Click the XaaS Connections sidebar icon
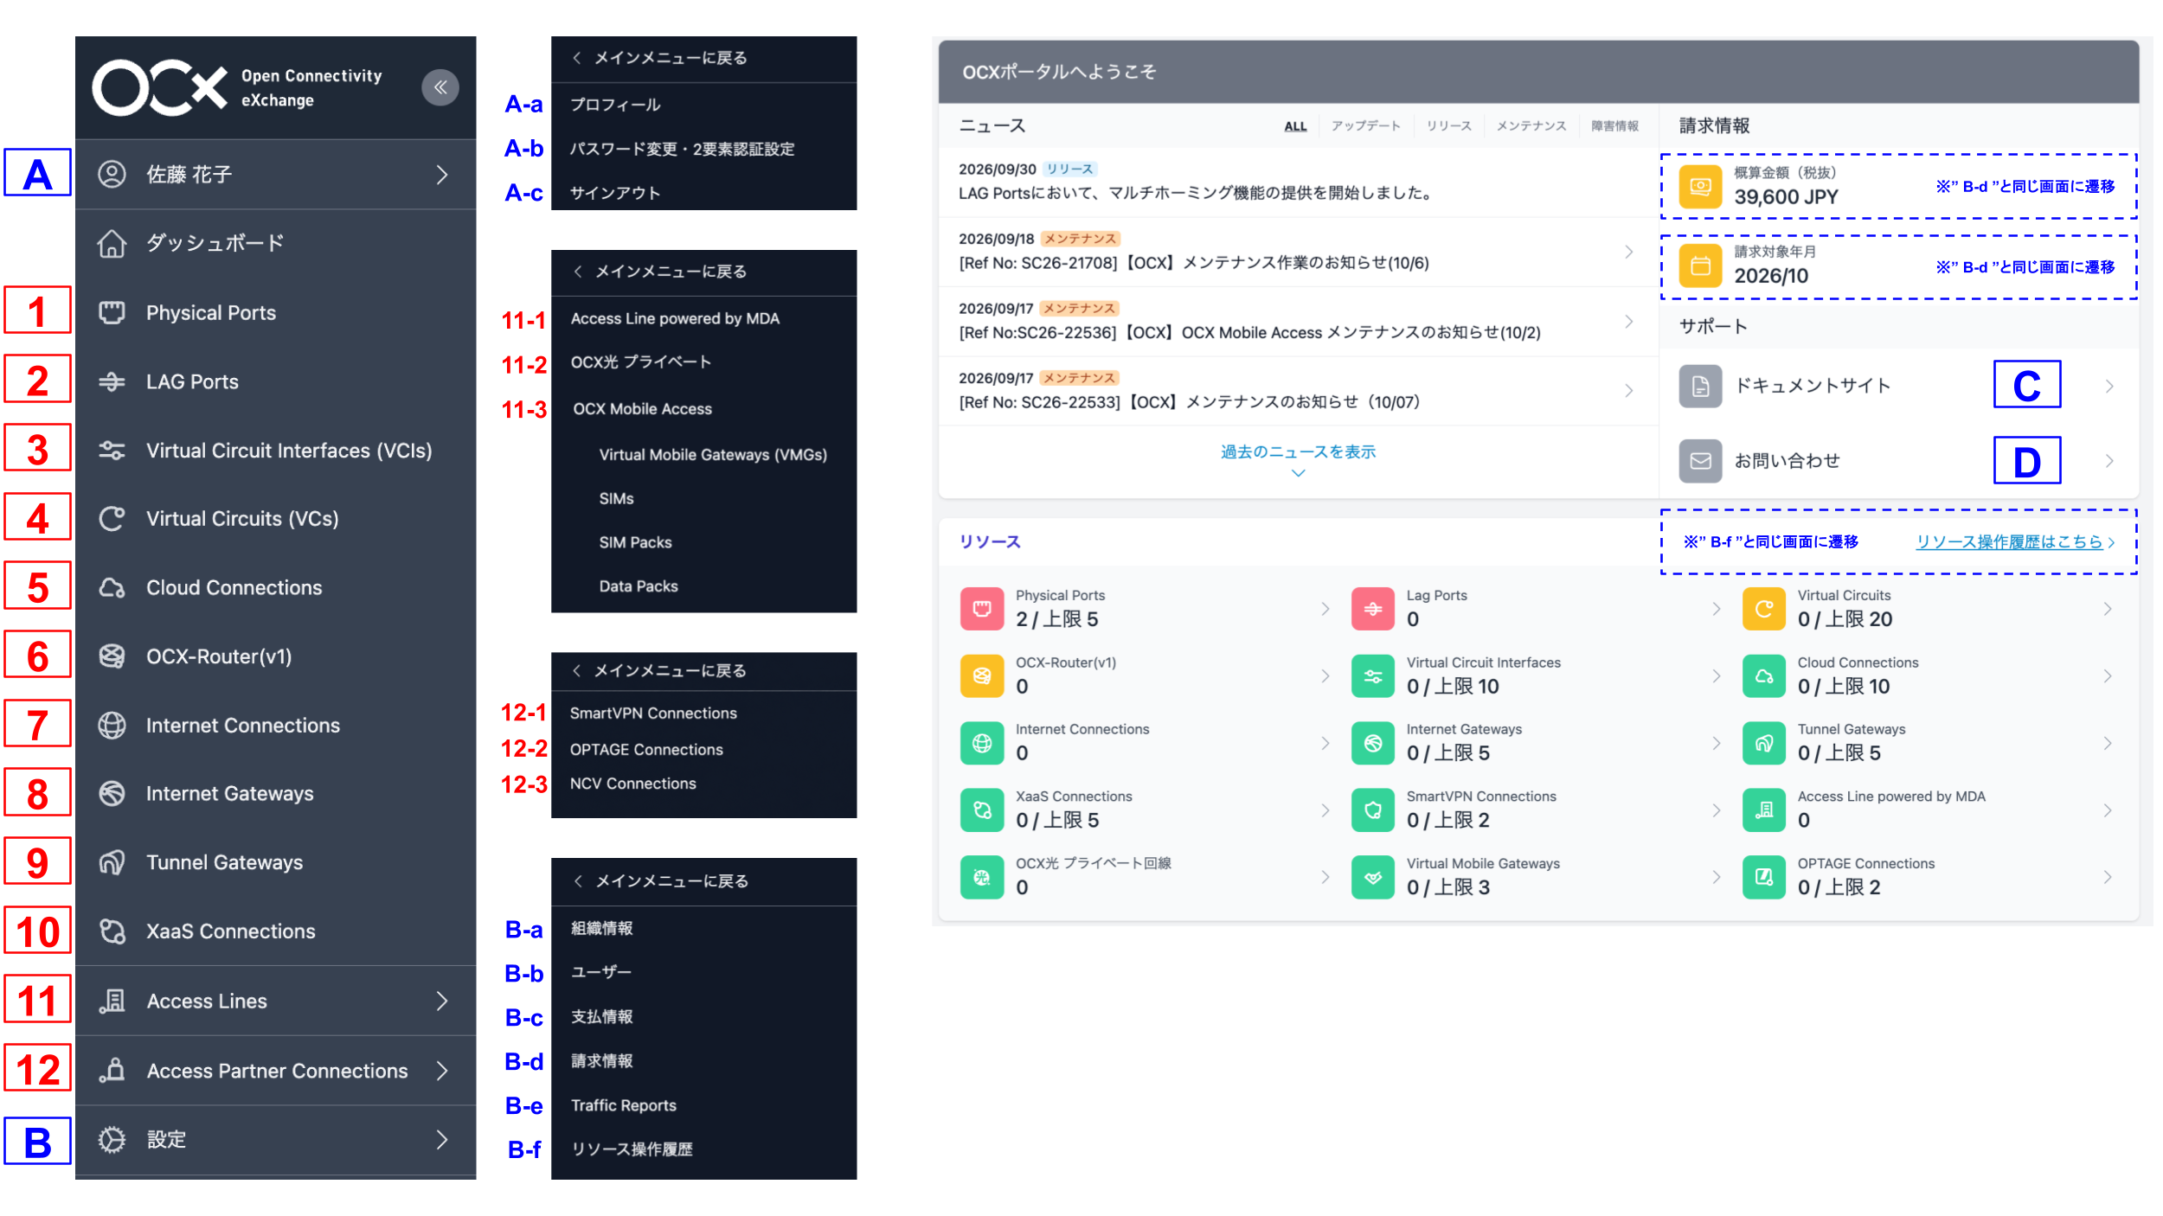Image resolution: width=2163 pixels, height=1216 pixels. pyautogui.click(x=112, y=931)
